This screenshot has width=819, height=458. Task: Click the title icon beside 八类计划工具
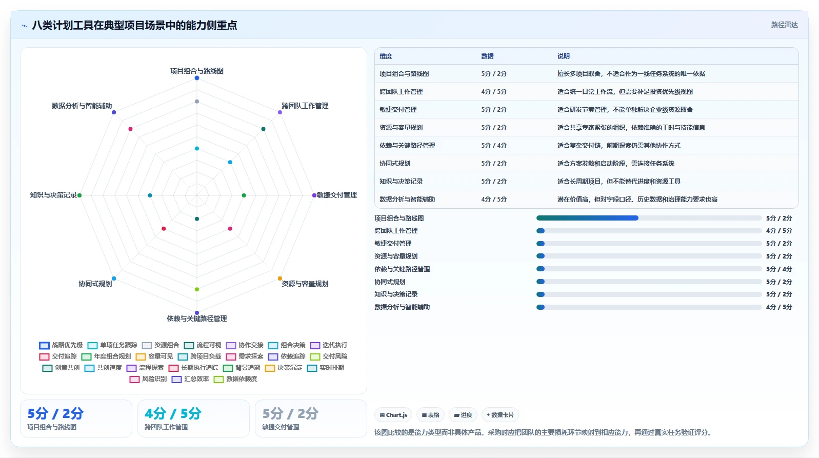point(24,26)
